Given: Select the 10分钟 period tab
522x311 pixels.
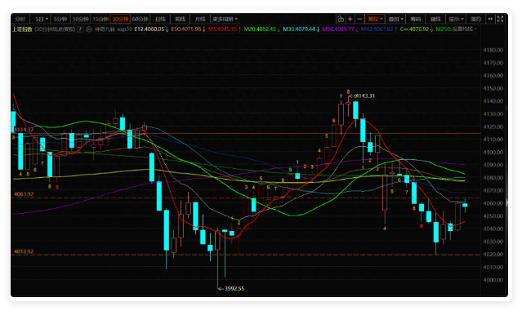Looking at the screenshot, I should coord(81,19).
